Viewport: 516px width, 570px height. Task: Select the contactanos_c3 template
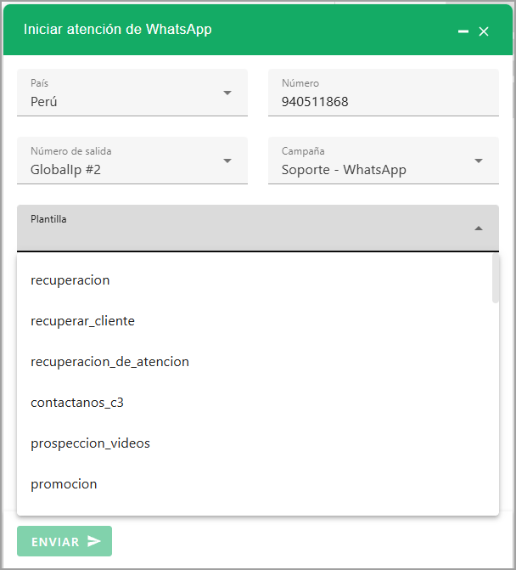pos(77,403)
